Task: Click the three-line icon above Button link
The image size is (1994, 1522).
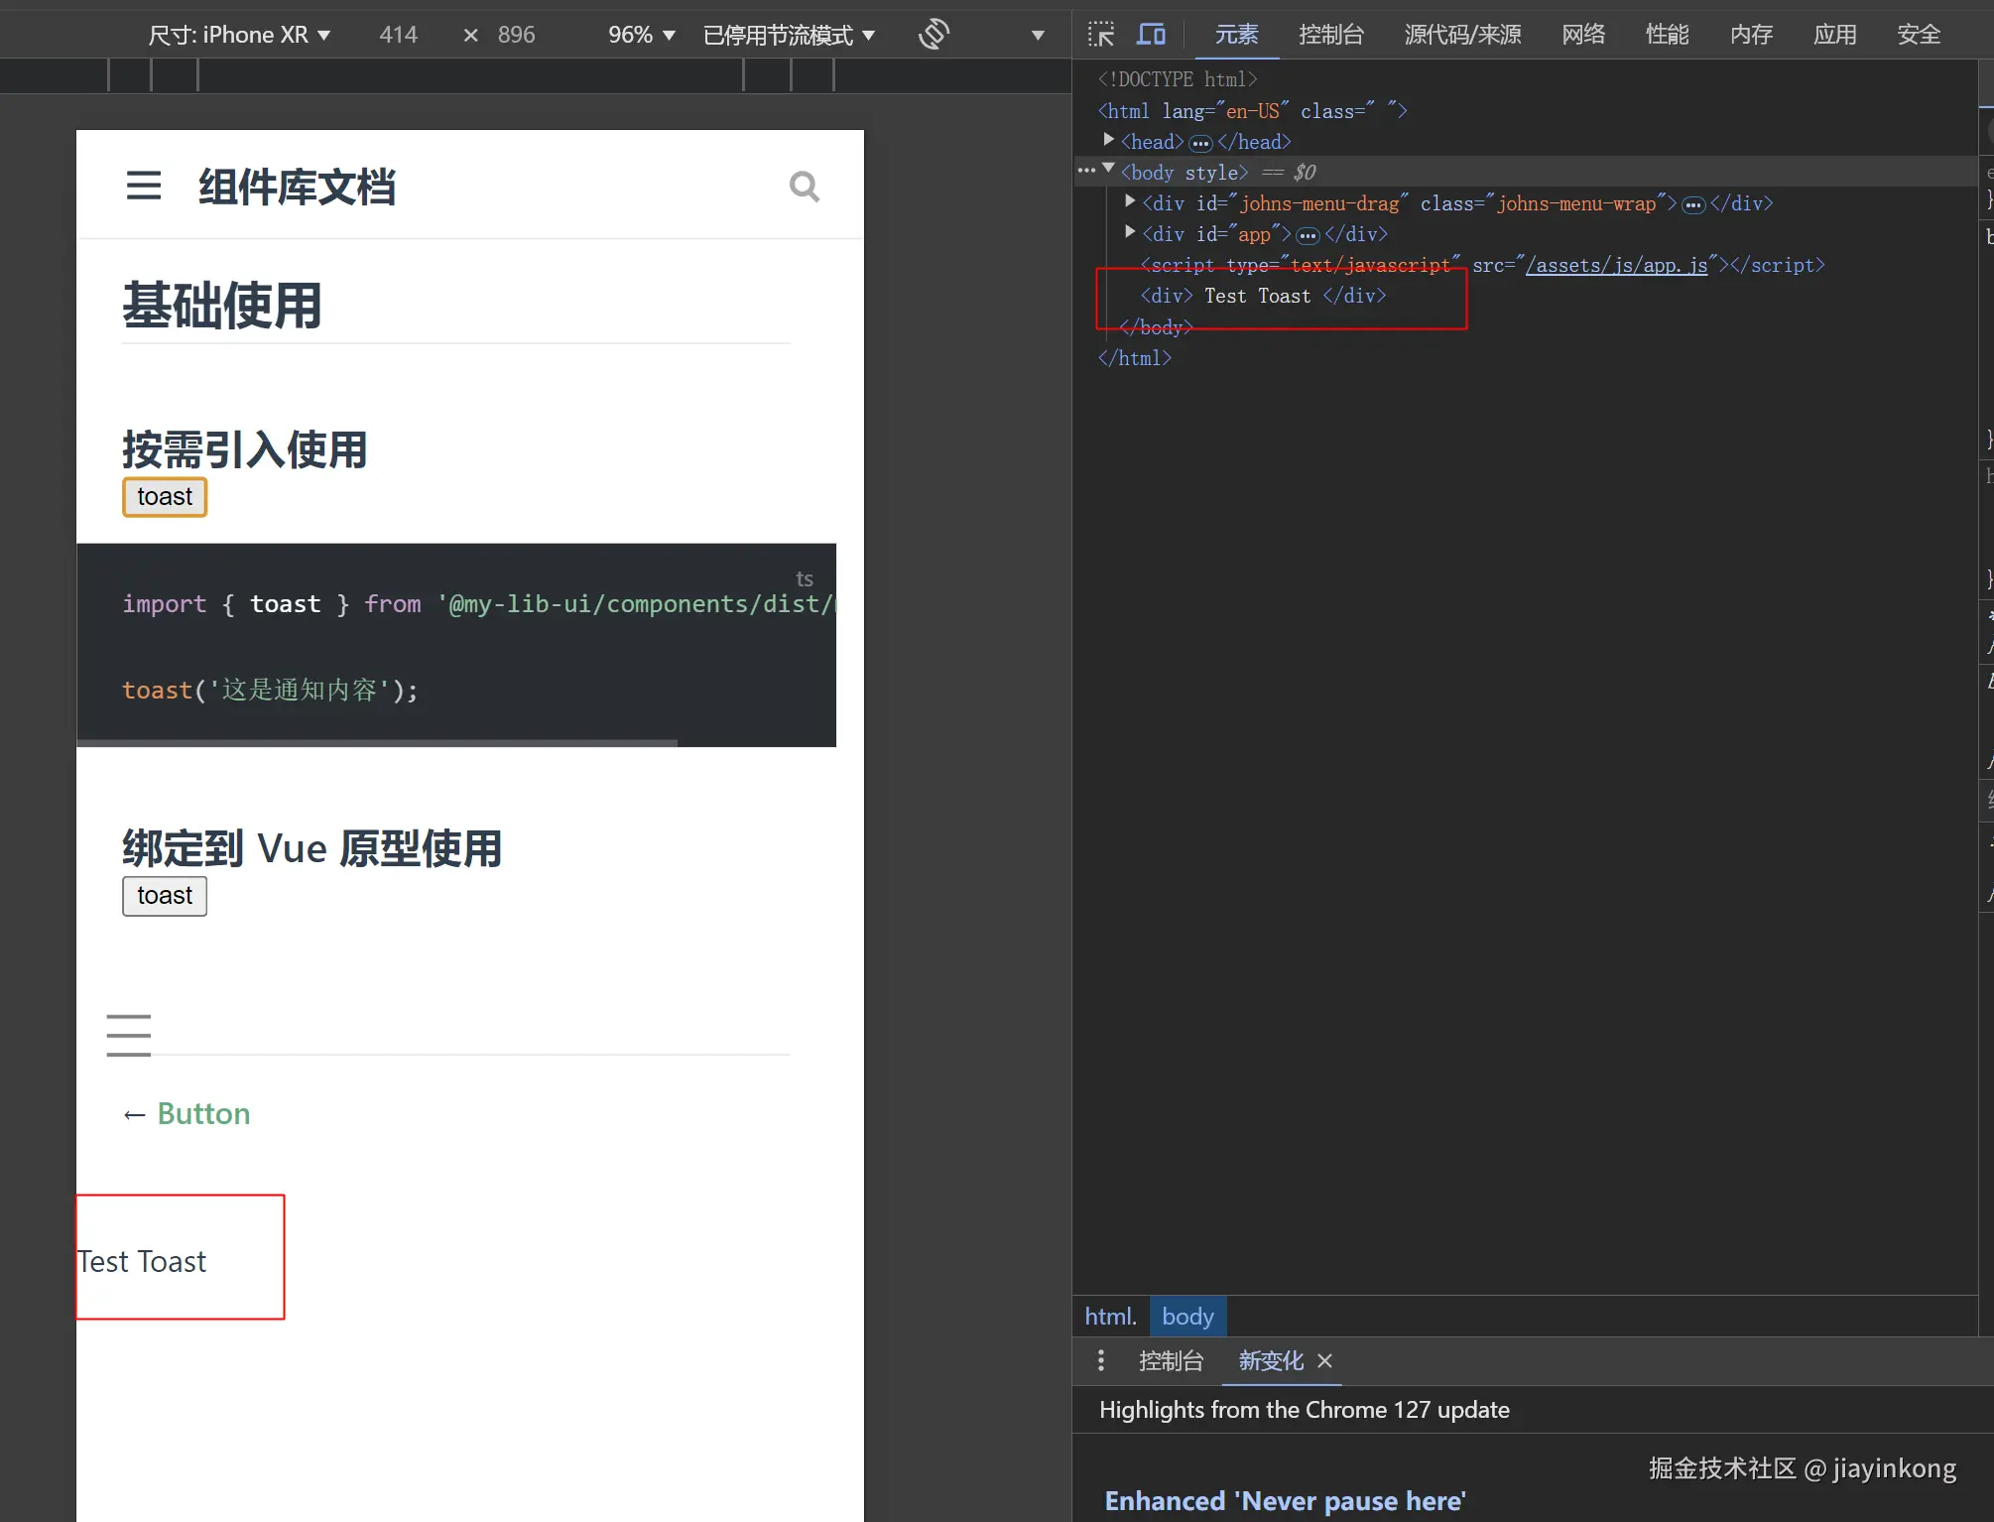Action: [129, 1035]
